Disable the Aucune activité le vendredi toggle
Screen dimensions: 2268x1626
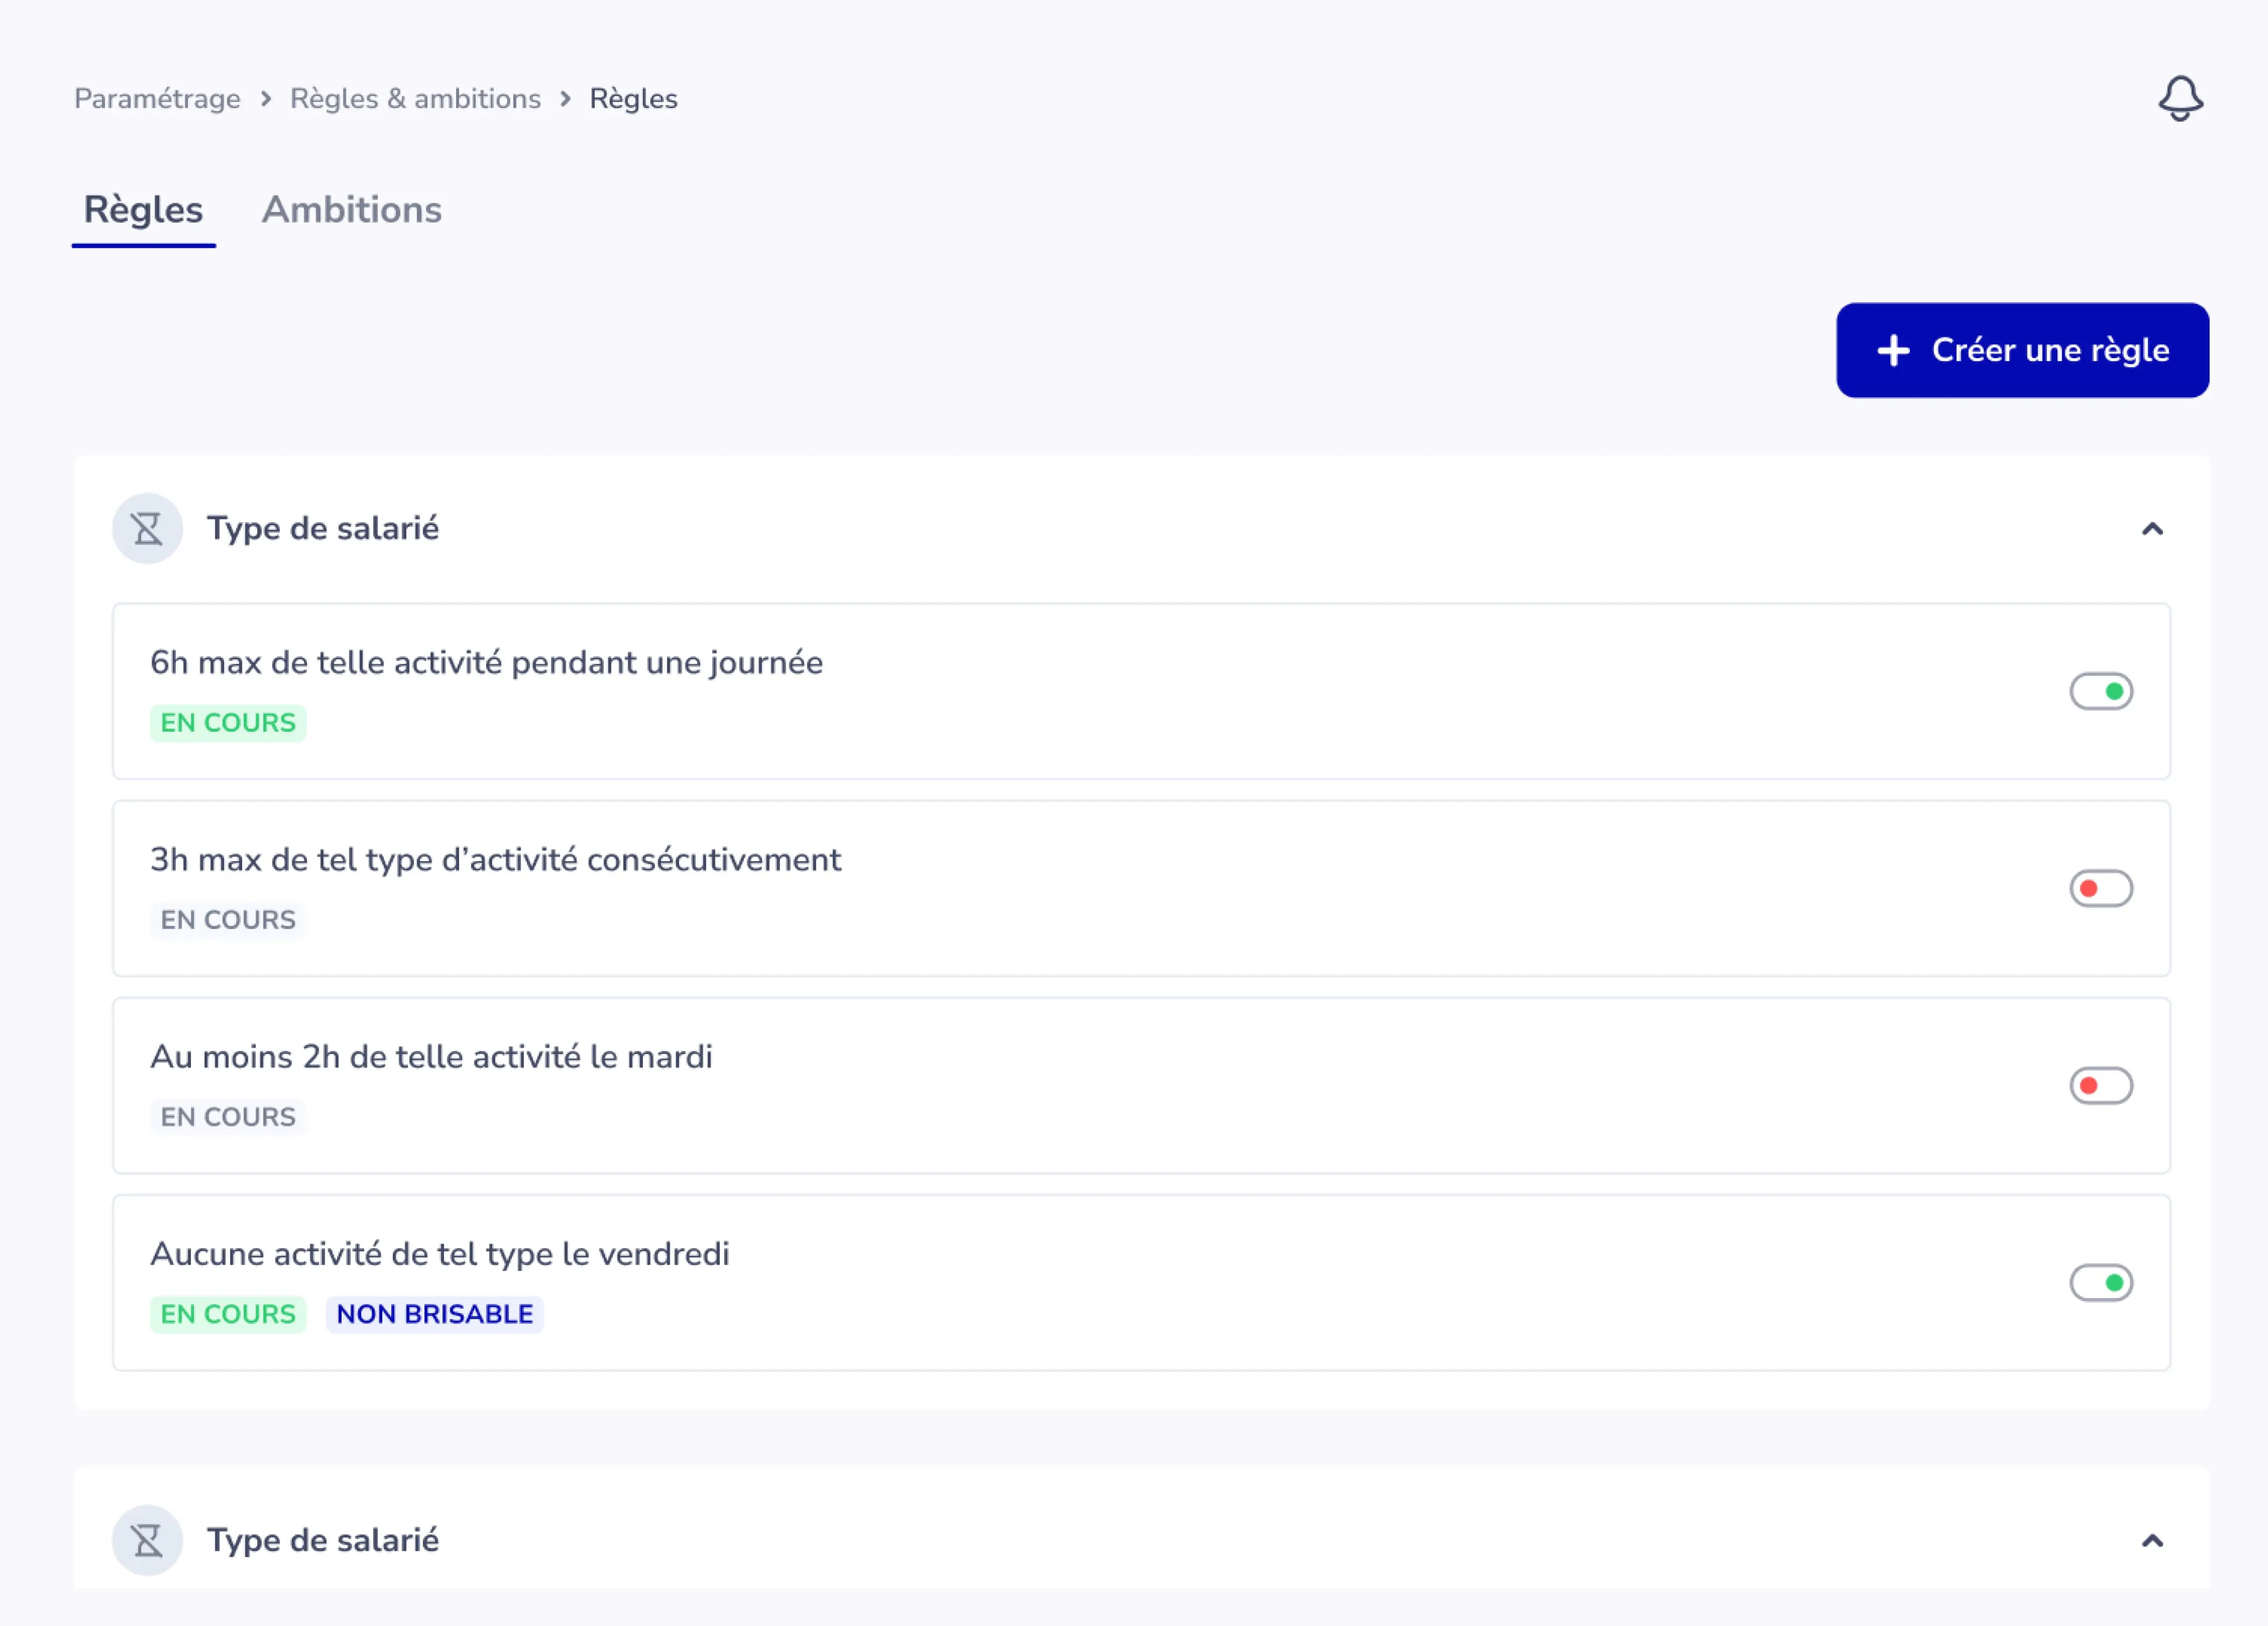2101,1282
